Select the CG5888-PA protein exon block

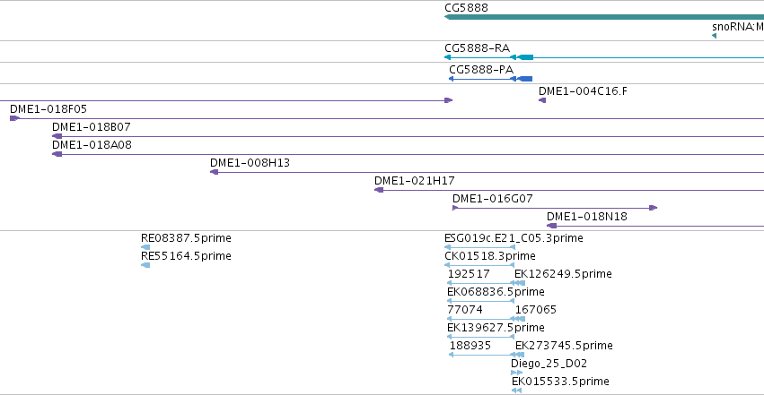[x=524, y=79]
